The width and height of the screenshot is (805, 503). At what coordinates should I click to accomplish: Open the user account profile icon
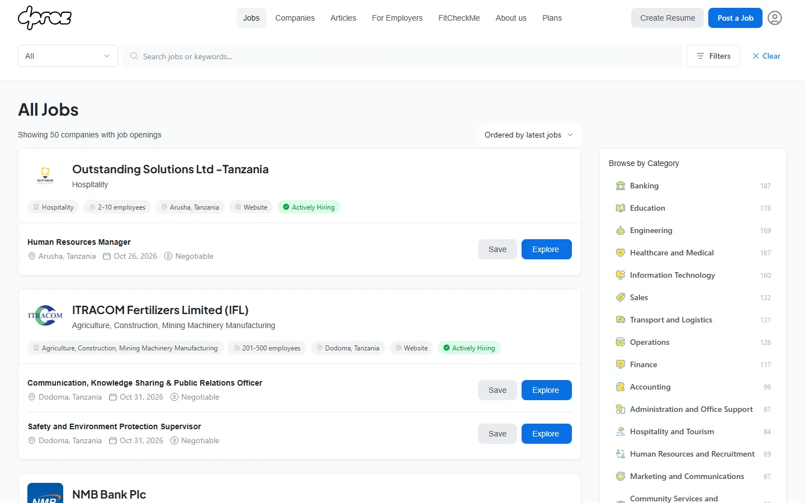pos(775,18)
